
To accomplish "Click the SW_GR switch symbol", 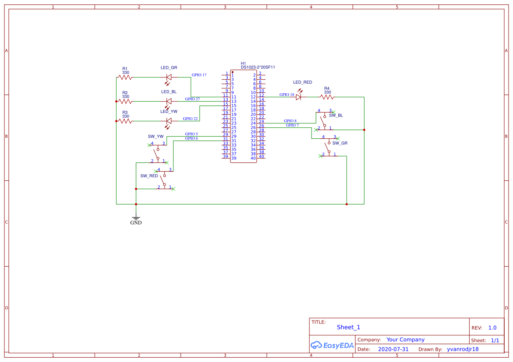I will pyautogui.click(x=329, y=148).
